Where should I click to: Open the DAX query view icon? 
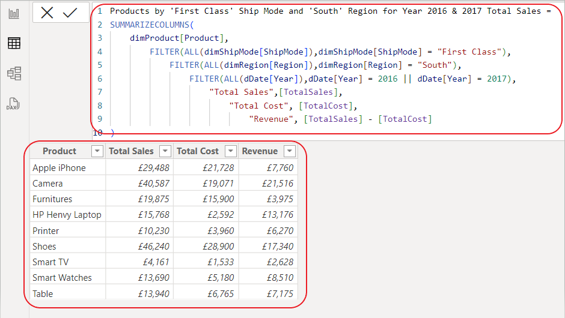pyautogui.click(x=13, y=104)
